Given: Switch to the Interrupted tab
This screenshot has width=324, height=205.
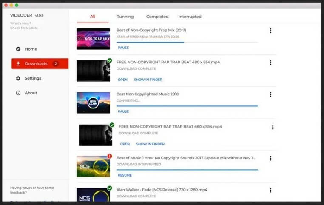Looking at the screenshot, I should tap(190, 17).
